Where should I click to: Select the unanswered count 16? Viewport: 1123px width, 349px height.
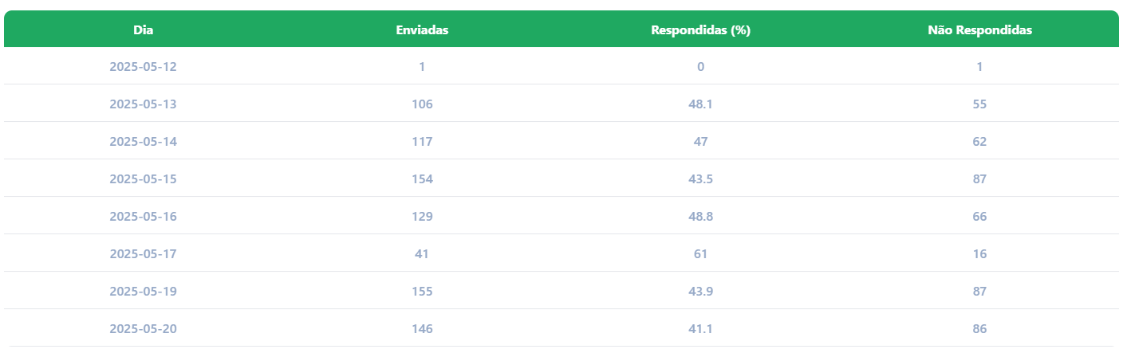tap(979, 254)
